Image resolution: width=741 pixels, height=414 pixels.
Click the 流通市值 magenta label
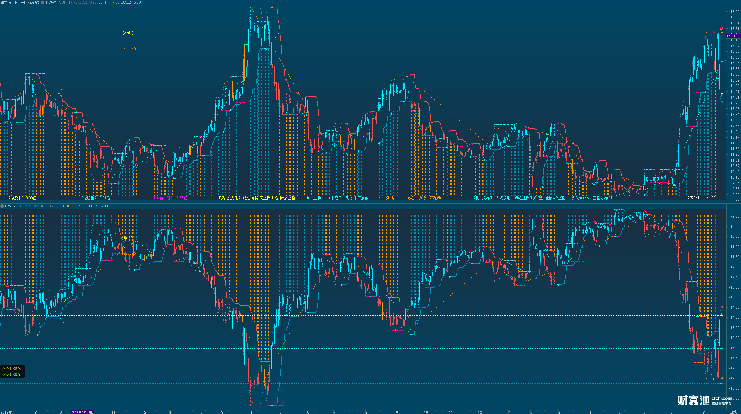click(163, 198)
